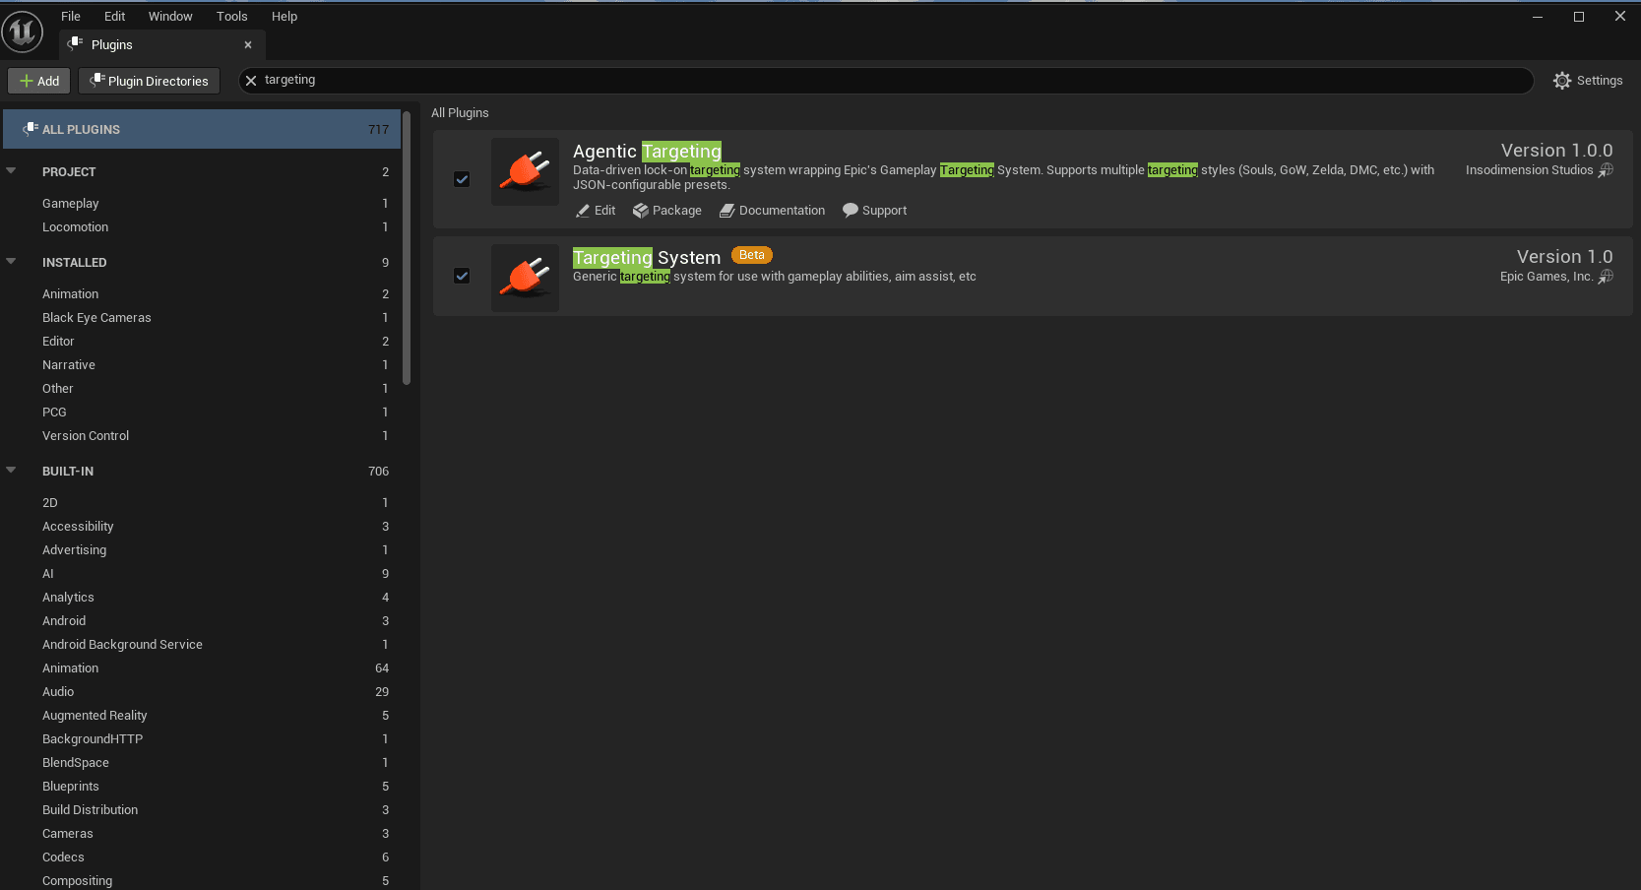
Task: Clear the targeting search field with the X
Action: [x=251, y=80]
